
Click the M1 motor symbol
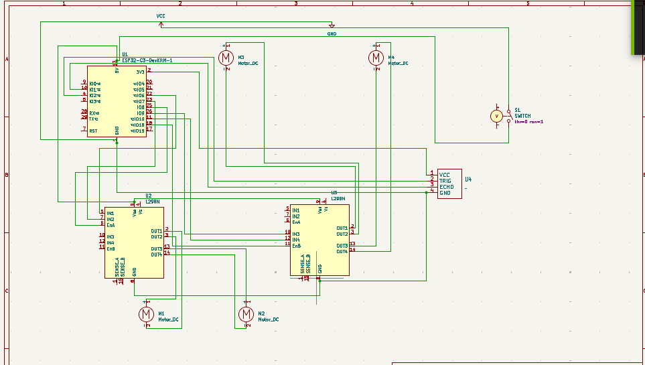[146, 313]
